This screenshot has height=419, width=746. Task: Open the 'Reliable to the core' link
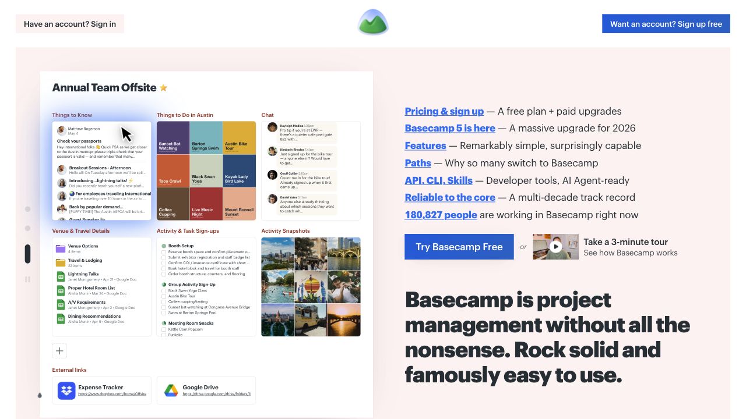[450, 197]
